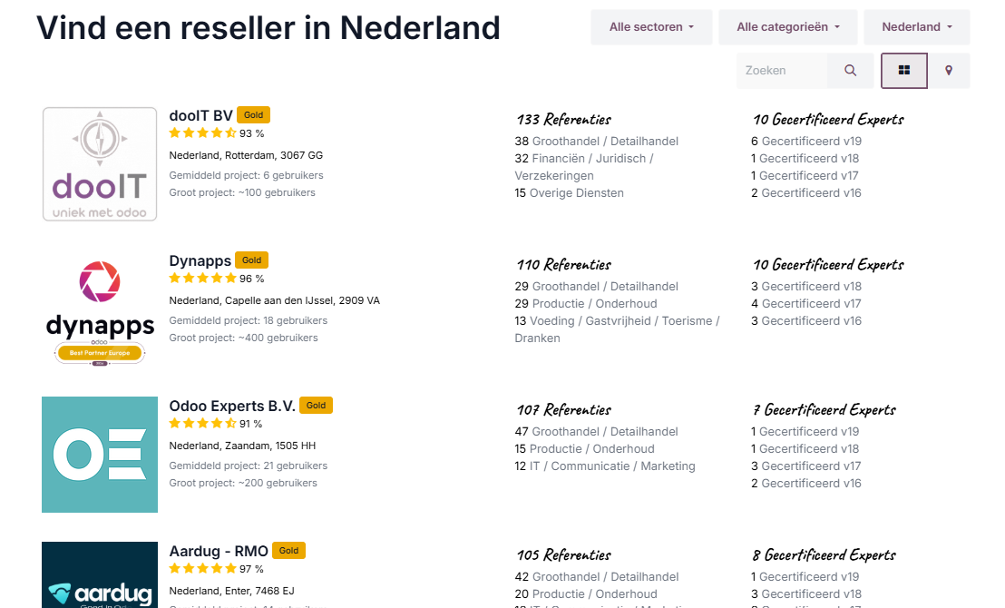Screen dimensions: 1005x608
Task: Type in the Zoeken search field
Action: [782, 71]
